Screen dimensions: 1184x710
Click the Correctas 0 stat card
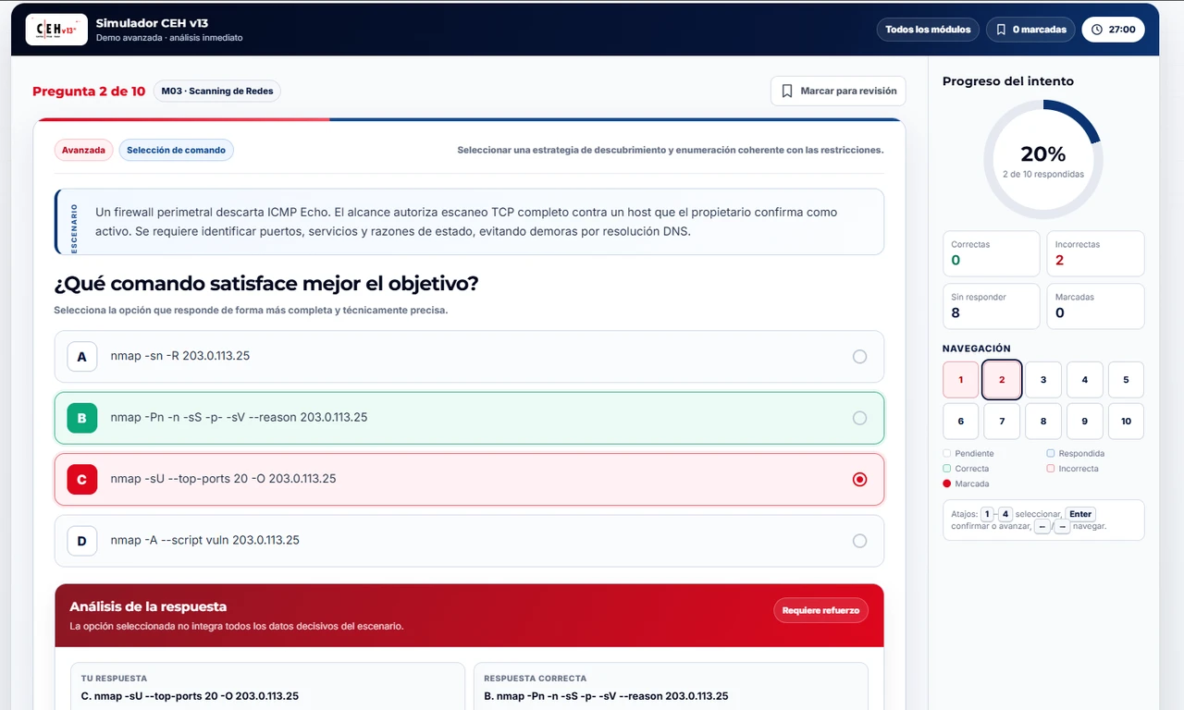coord(992,253)
